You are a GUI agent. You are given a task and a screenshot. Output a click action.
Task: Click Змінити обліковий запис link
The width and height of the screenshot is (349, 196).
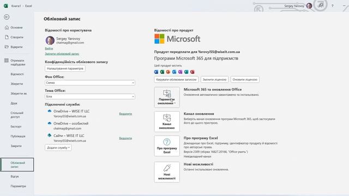click(x=62, y=54)
